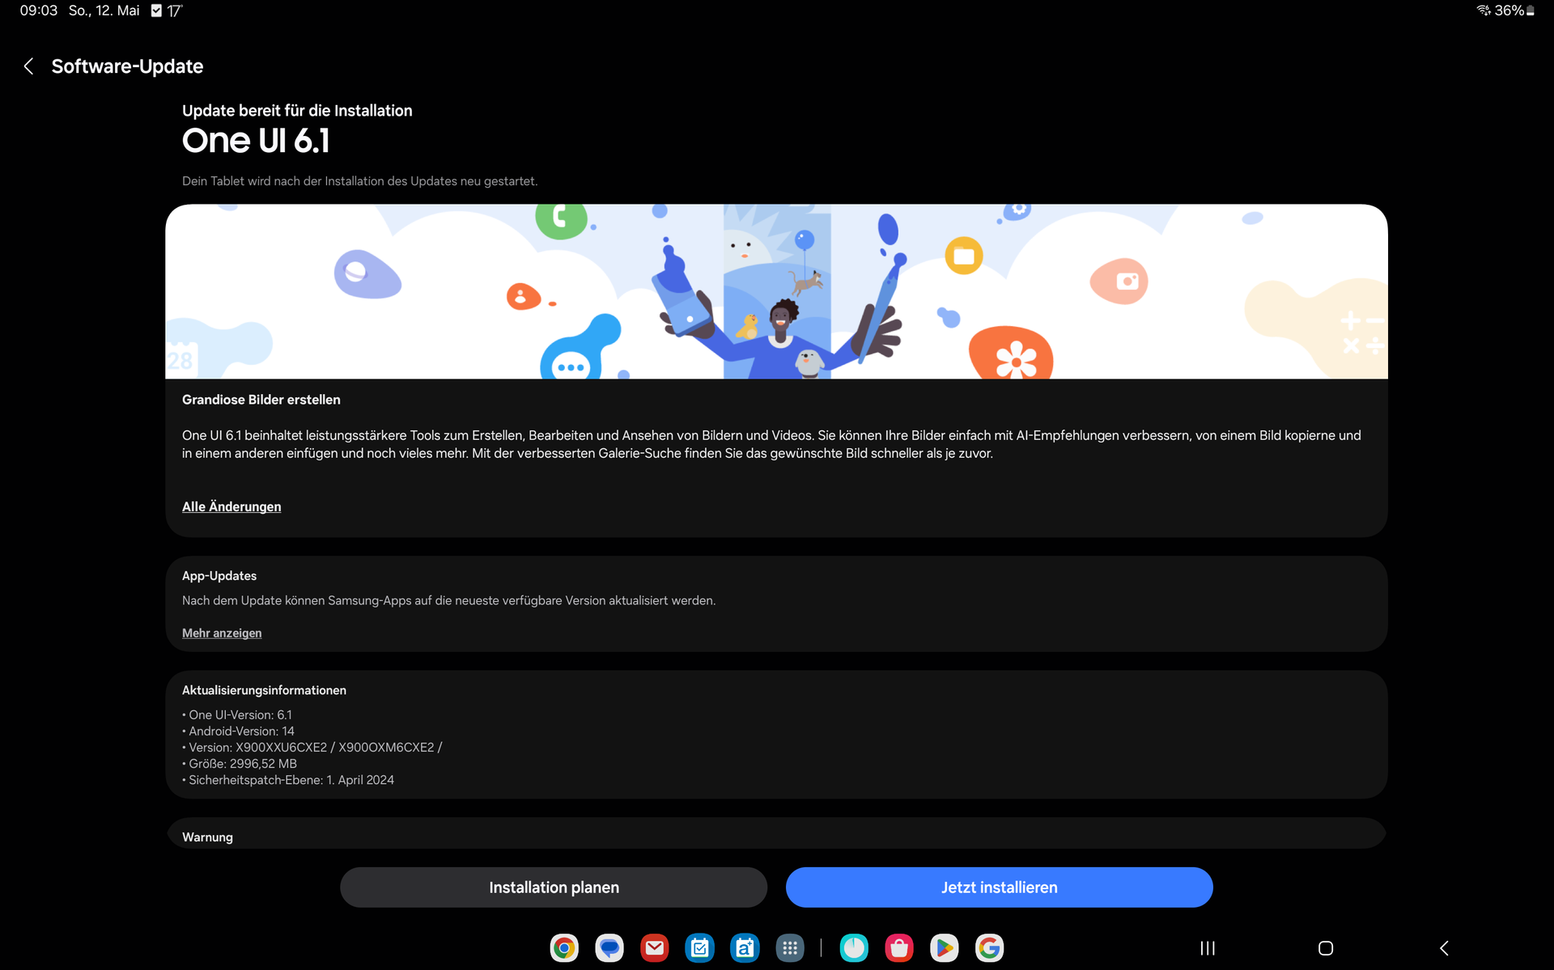The width and height of the screenshot is (1554, 970).
Task: Open the red mail app icon
Action: [x=655, y=947]
